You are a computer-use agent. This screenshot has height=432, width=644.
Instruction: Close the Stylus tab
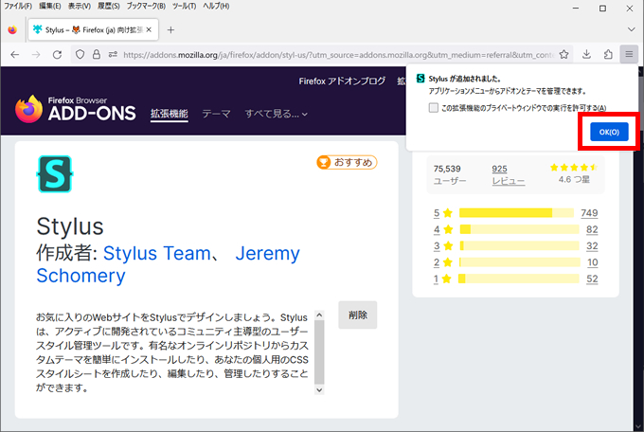(x=149, y=29)
